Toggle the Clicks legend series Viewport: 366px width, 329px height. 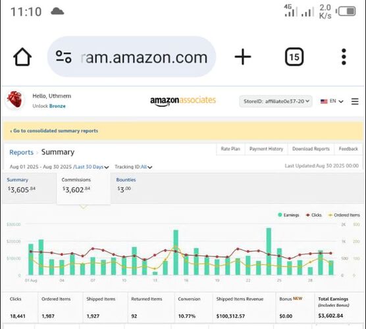click(x=314, y=215)
